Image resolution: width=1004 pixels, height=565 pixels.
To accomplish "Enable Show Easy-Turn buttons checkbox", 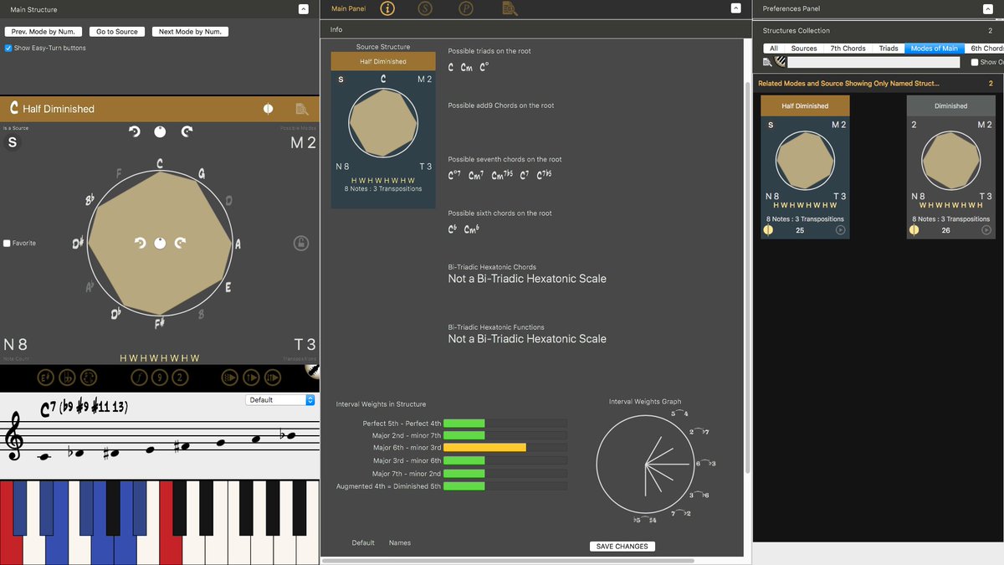I will [x=8, y=47].
